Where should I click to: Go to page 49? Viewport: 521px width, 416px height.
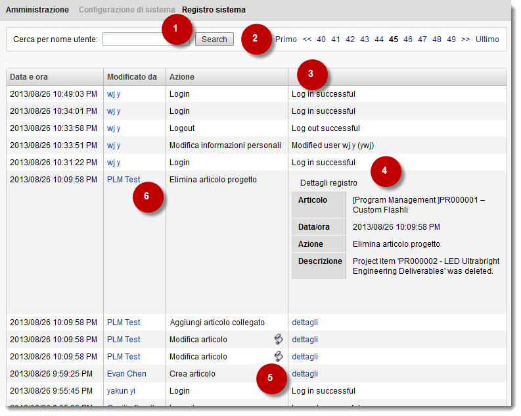(451, 39)
